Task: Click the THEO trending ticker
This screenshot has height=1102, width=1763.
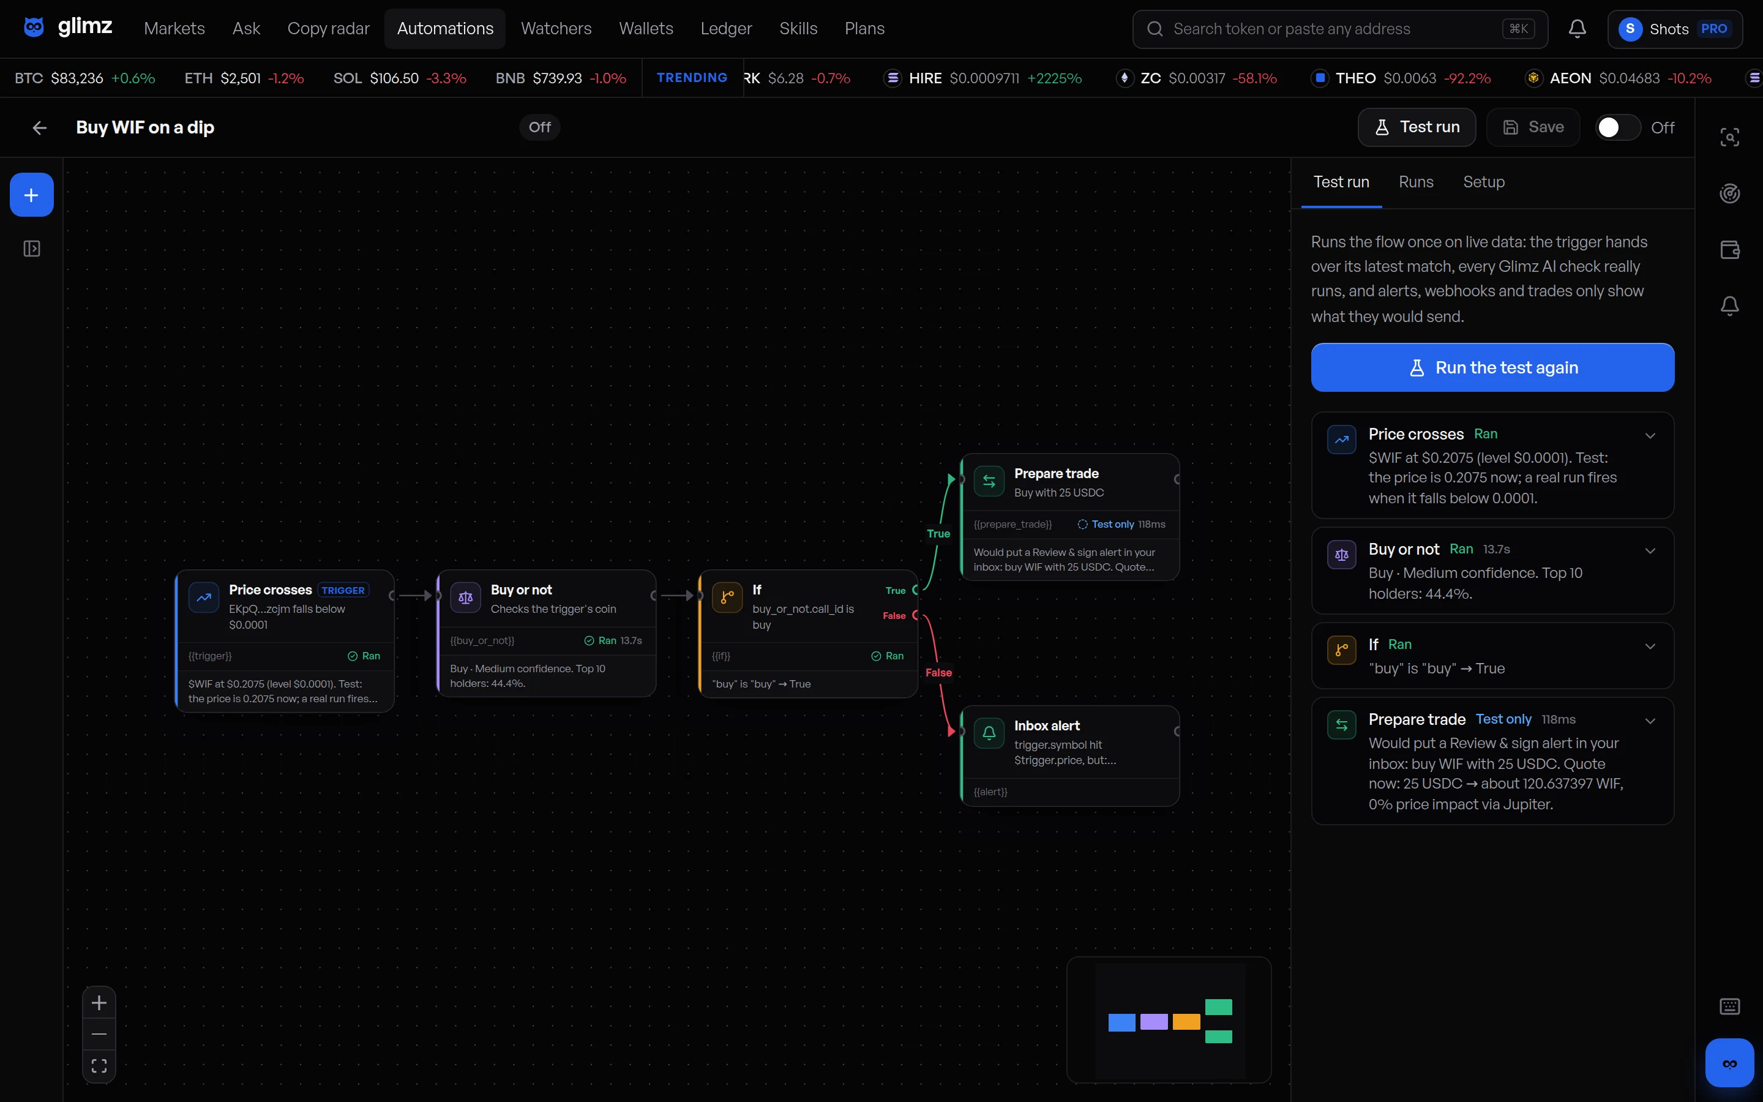Action: [1400, 78]
